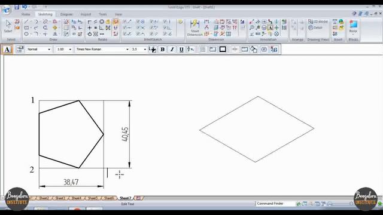Activate the Smart Dimension tool
Viewport: 383px width, 215px height.
coord(194,27)
